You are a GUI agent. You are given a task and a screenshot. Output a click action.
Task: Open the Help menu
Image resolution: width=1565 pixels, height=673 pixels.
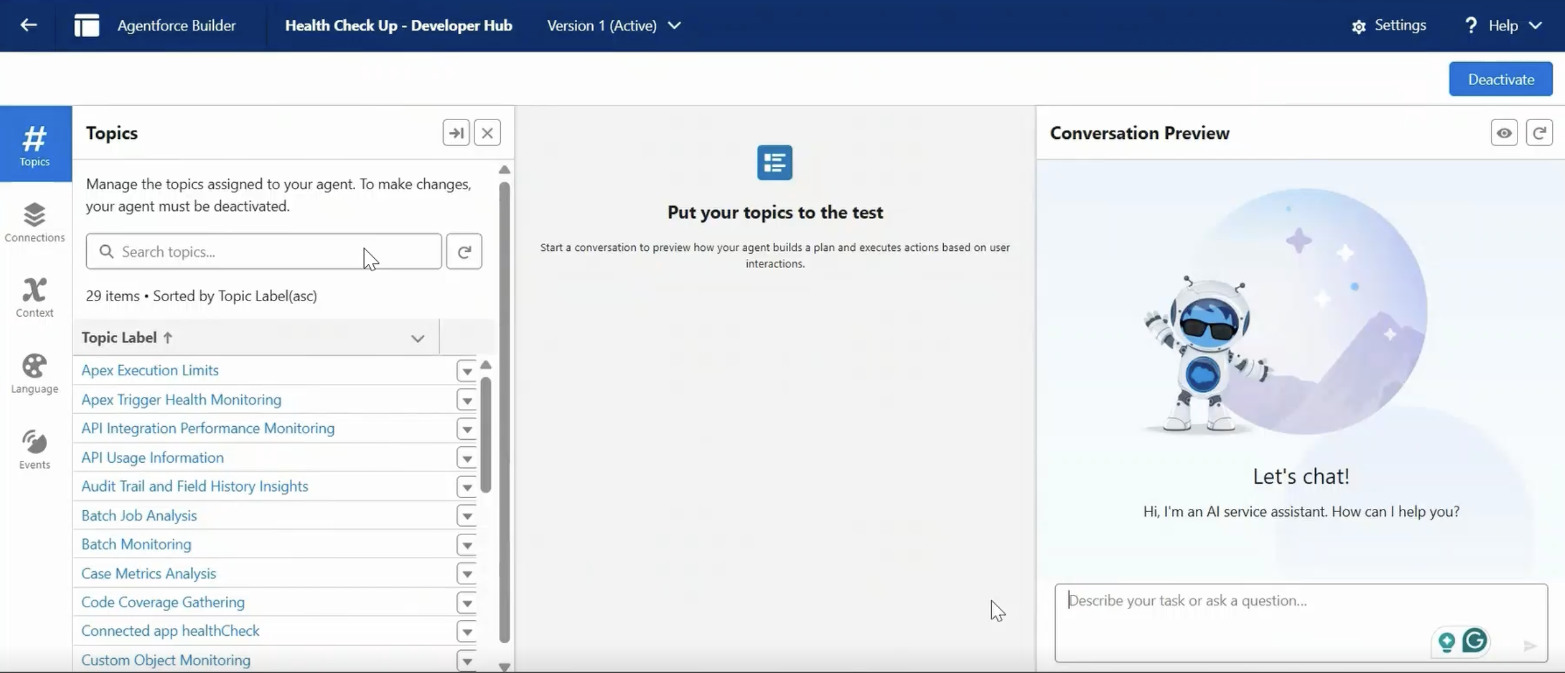point(1504,26)
